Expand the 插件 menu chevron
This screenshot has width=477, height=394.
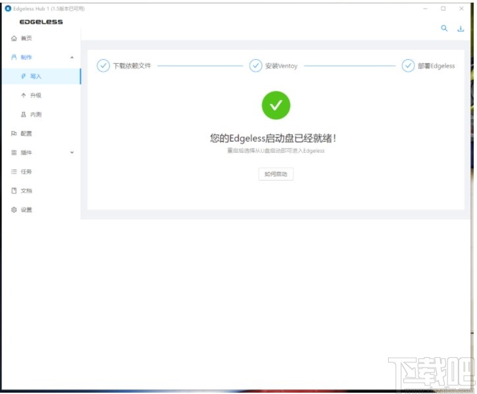72,152
